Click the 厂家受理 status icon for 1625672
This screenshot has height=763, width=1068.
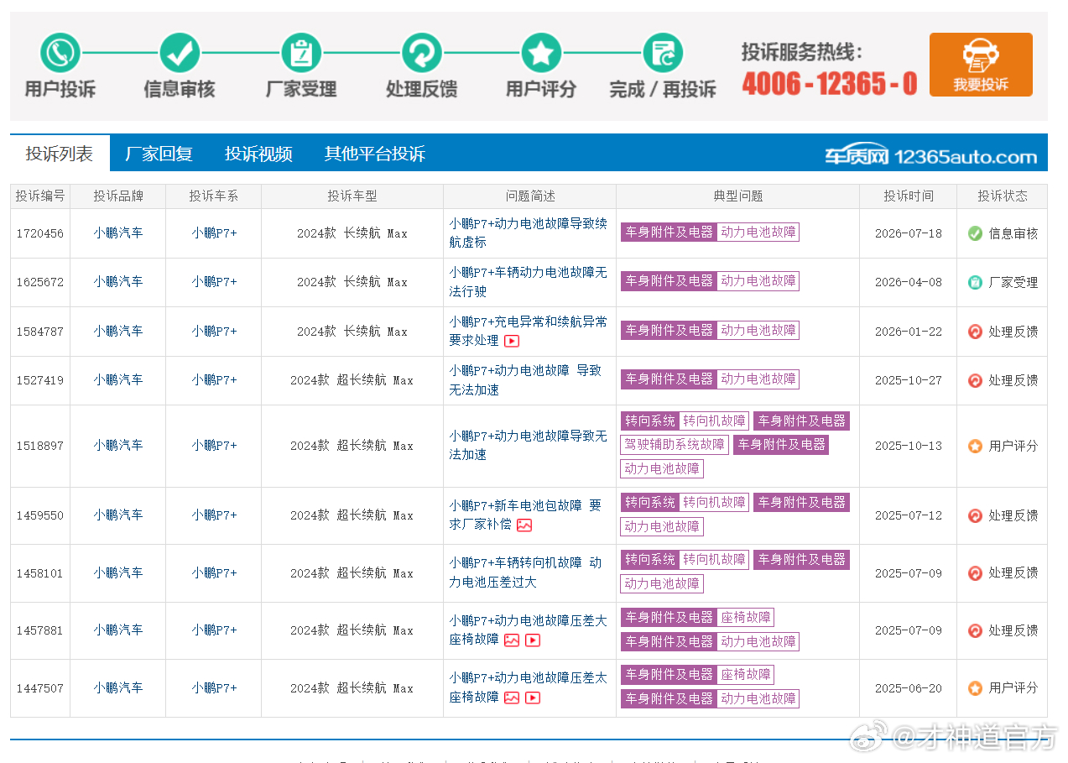coord(975,282)
